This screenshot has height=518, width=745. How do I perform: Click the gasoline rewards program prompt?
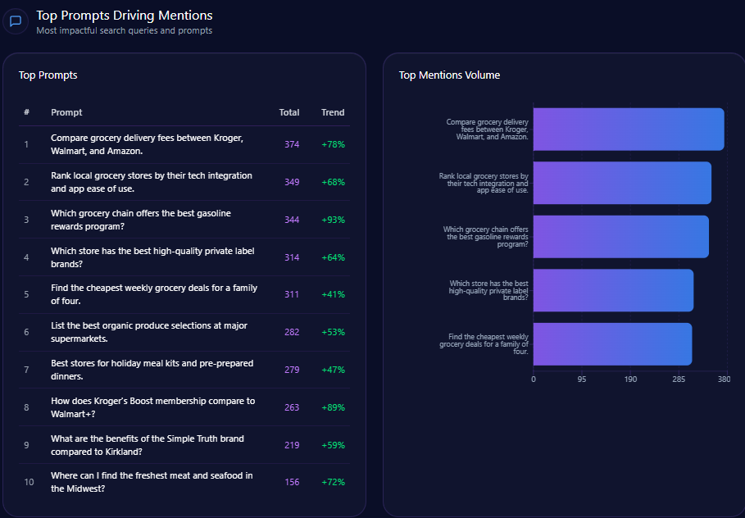click(x=141, y=220)
